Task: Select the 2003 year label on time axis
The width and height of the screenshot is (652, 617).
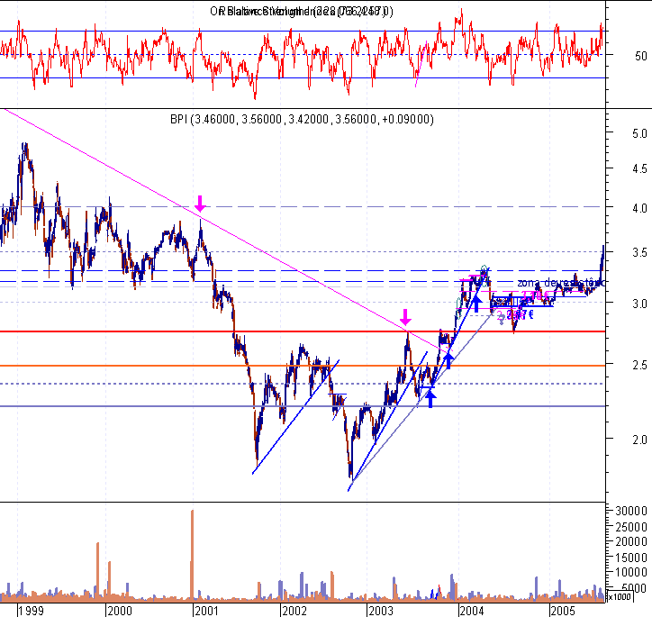Action: pyautogui.click(x=381, y=611)
